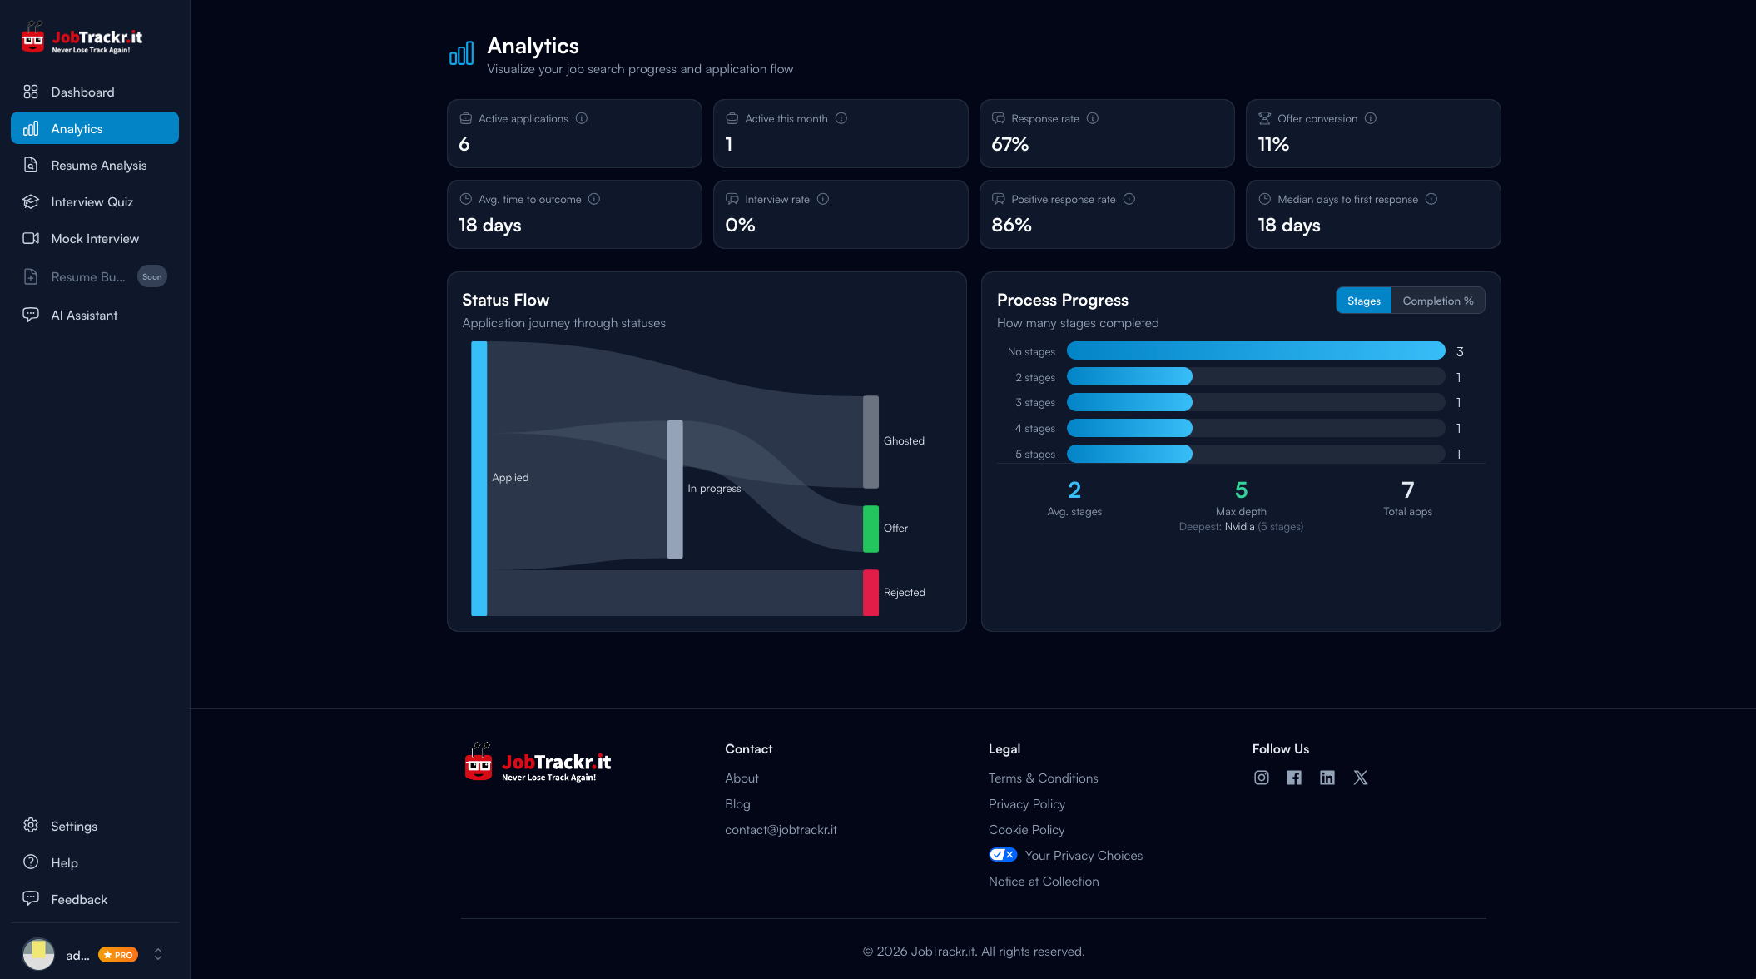Screen dimensions: 1756x979
Task: Click the contact@jobtrackr.it email link
Action: point(781,829)
